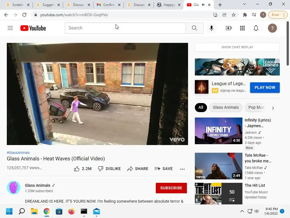
Task: Open the Chrome extensions puzzle icon
Action: (x=245, y=15)
